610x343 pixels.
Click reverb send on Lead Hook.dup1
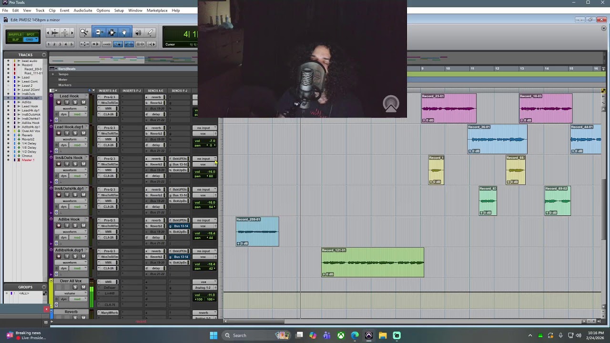pos(155,128)
